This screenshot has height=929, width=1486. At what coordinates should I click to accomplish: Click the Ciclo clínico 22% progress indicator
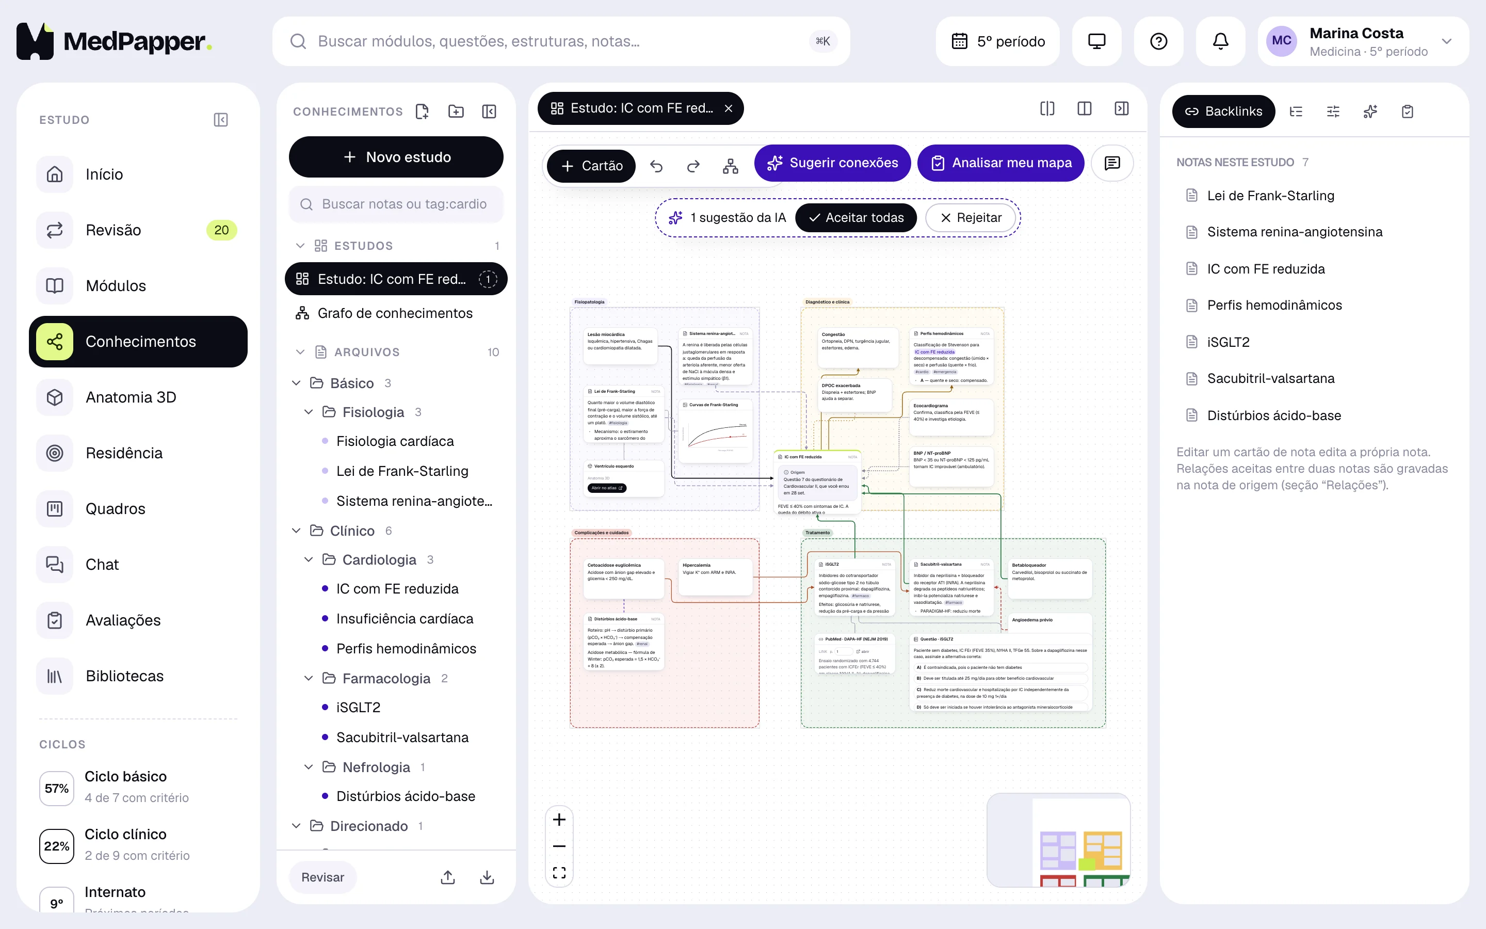click(x=56, y=846)
